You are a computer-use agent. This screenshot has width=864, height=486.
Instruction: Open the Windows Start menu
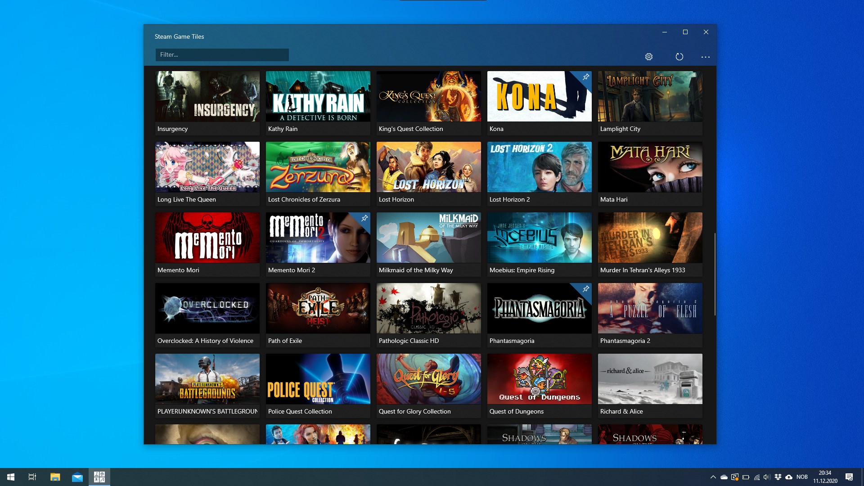11,477
